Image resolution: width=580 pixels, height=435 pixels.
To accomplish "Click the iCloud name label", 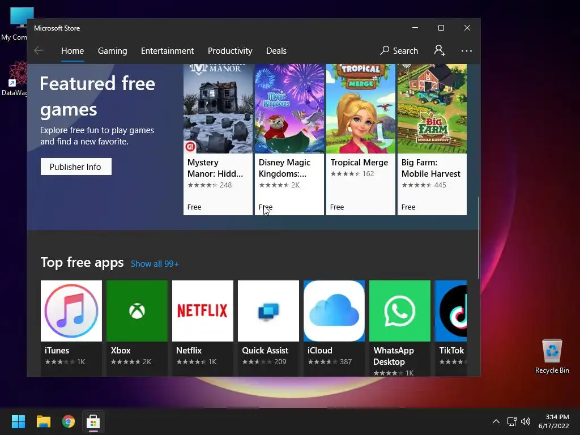I will [320, 350].
